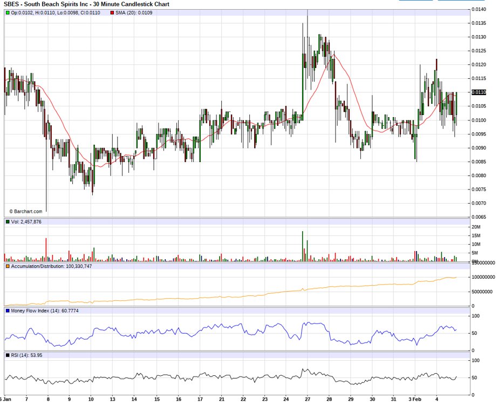Click the 50 label on RSI axis
498x405 pixels.
[x=474, y=377]
